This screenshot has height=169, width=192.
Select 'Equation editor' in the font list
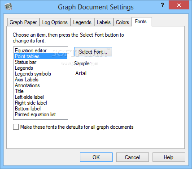pyautogui.click(x=40, y=51)
